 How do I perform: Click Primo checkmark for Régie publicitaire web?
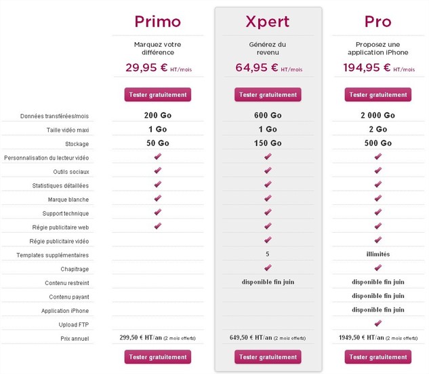[x=157, y=226]
